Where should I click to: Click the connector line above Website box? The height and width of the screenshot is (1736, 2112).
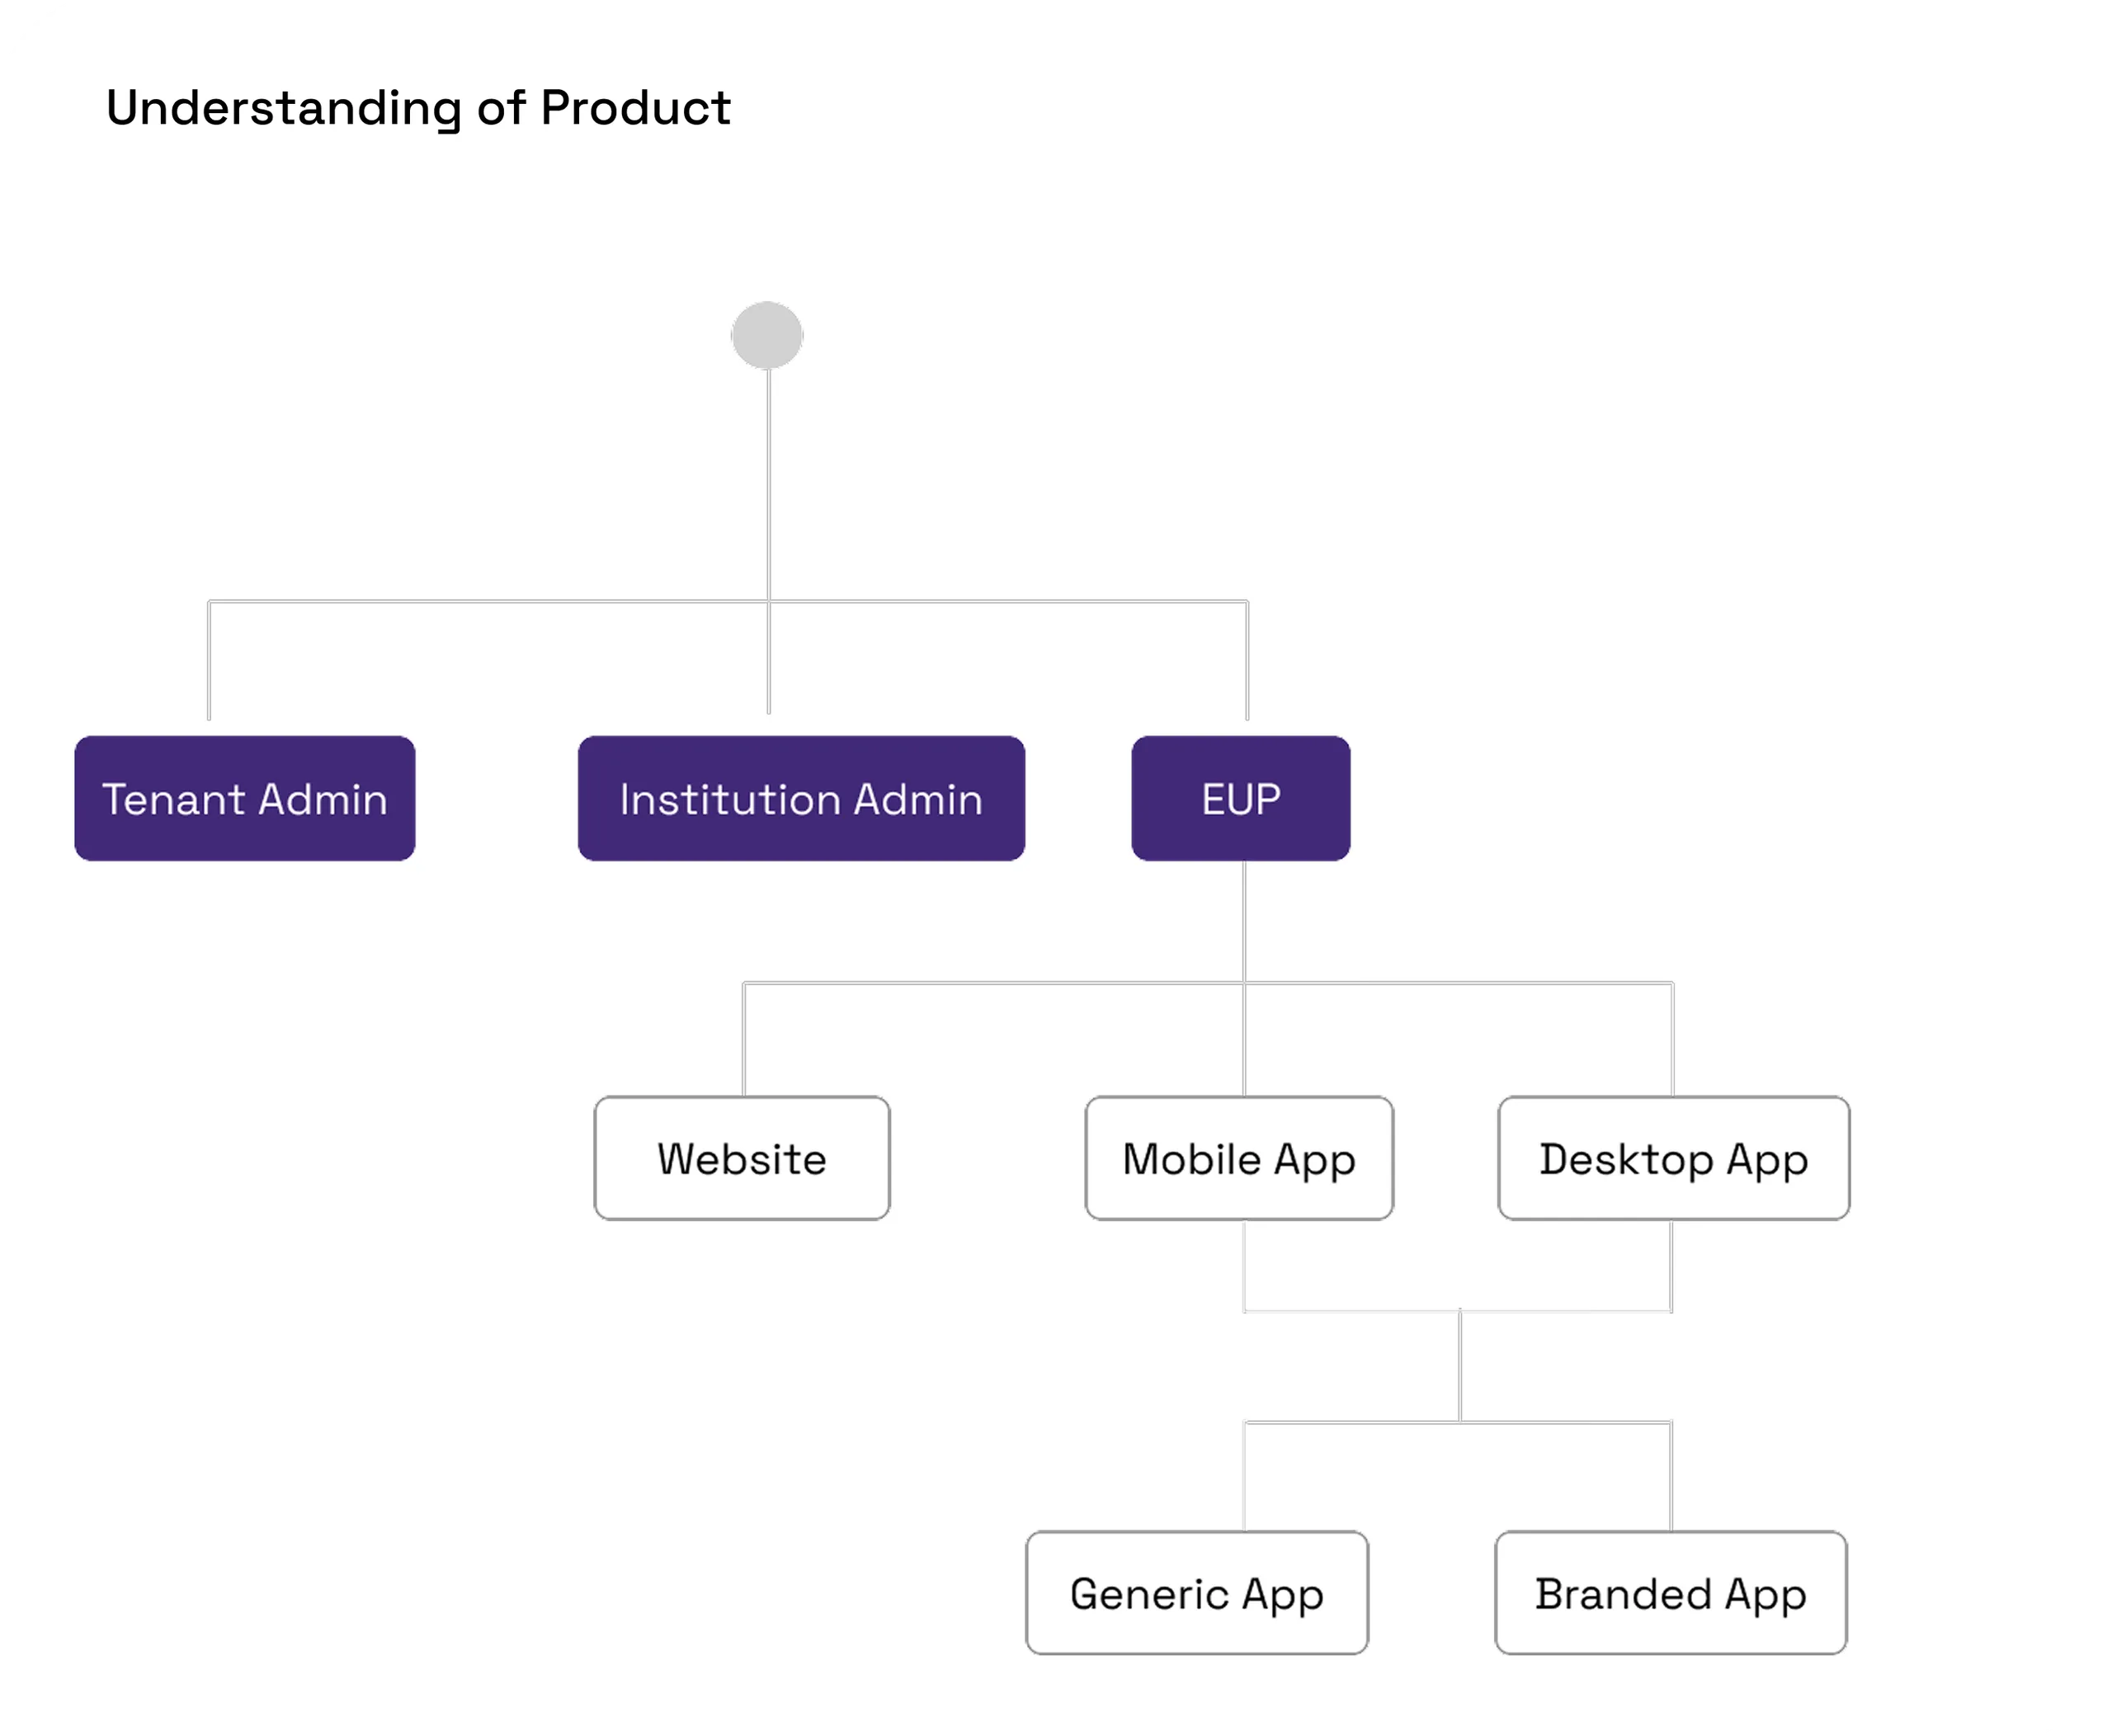click(x=743, y=1040)
